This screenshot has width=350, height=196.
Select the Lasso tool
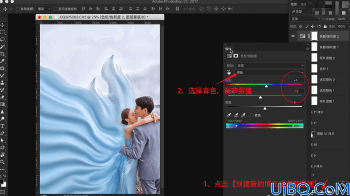pyautogui.click(x=2, y=40)
